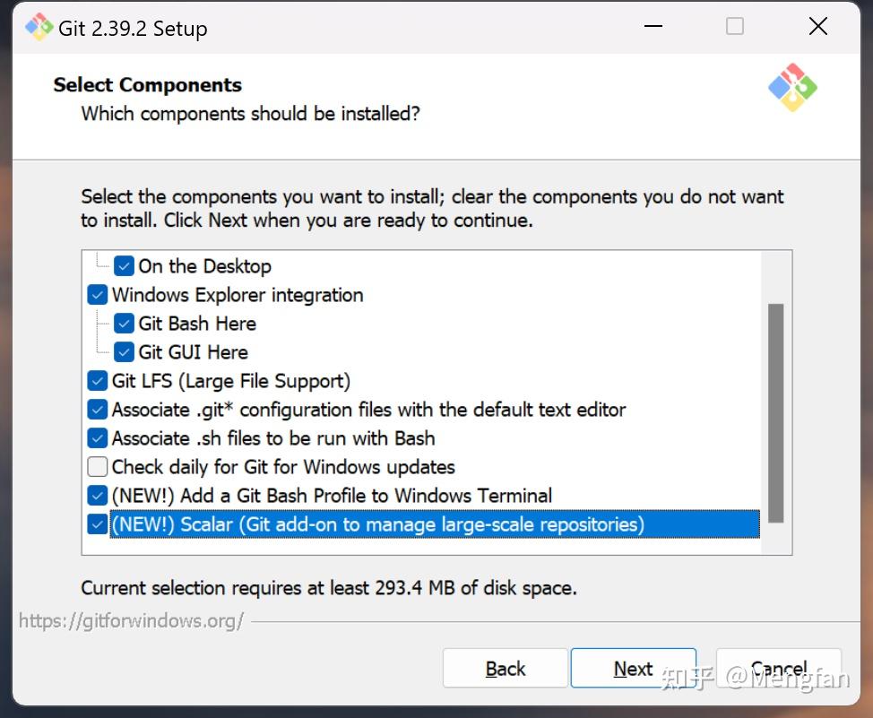This screenshot has height=718, width=873.
Task: Select the Git LFS item label
Action: pos(230,381)
